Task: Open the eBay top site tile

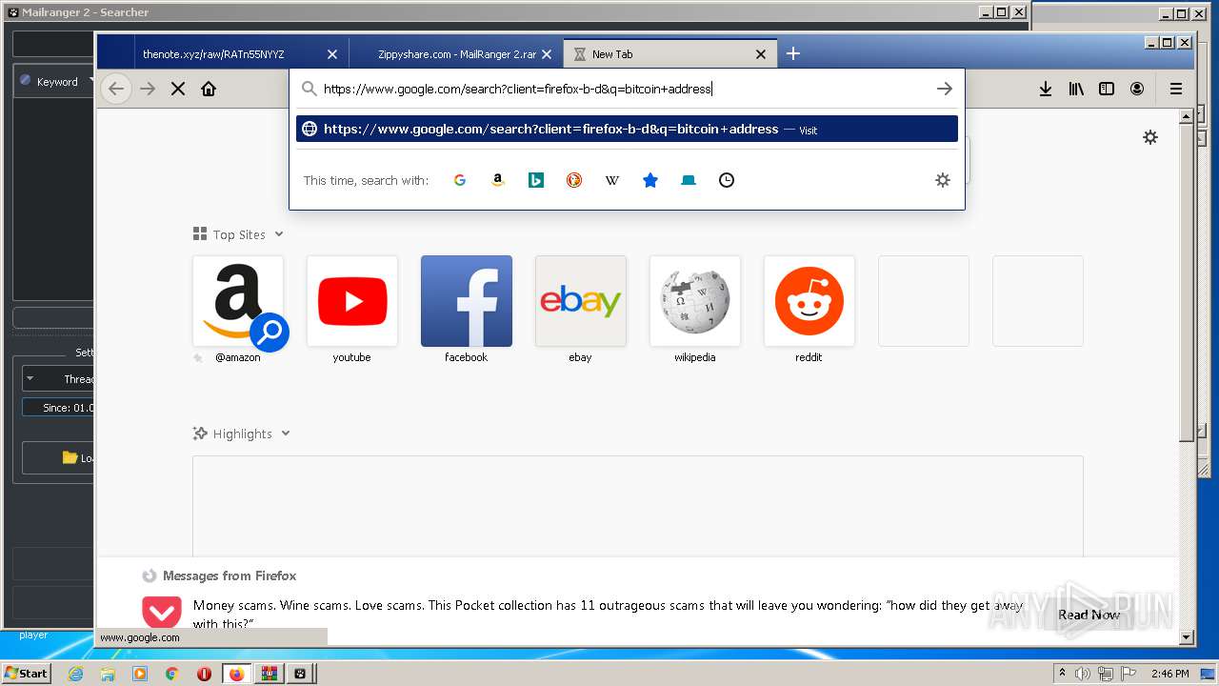Action: (x=581, y=301)
